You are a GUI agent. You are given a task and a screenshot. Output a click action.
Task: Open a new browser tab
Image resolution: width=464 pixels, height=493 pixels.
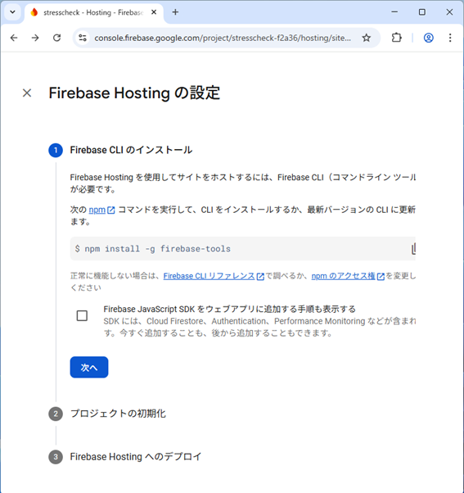[175, 12]
